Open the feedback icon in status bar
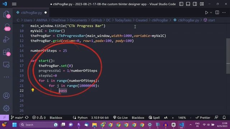The width and height of the screenshot is (230, 129). click(216, 118)
